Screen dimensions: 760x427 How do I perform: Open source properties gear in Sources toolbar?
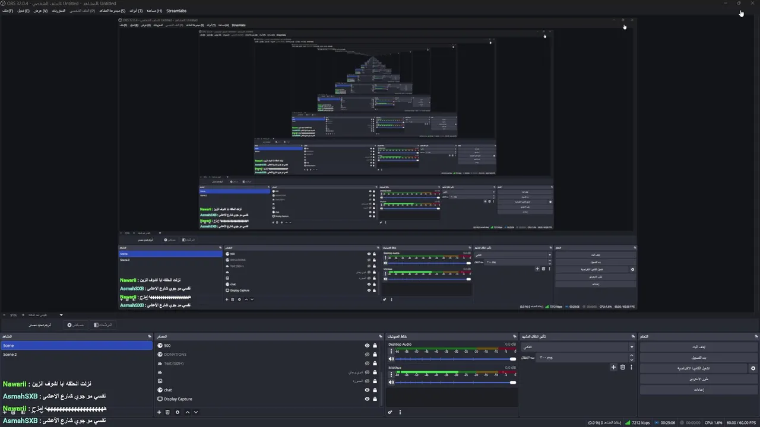(177, 412)
